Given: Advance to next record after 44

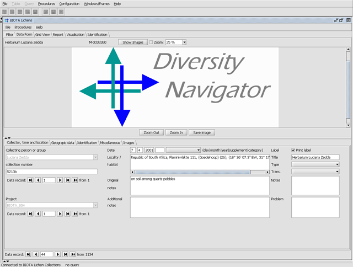Looking at the screenshot, I should 57,254.
